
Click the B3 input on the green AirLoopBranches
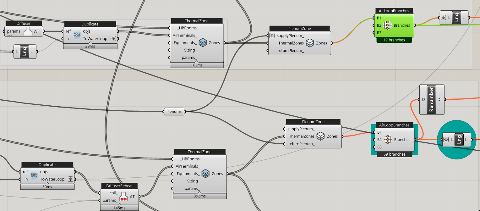pos(379,33)
